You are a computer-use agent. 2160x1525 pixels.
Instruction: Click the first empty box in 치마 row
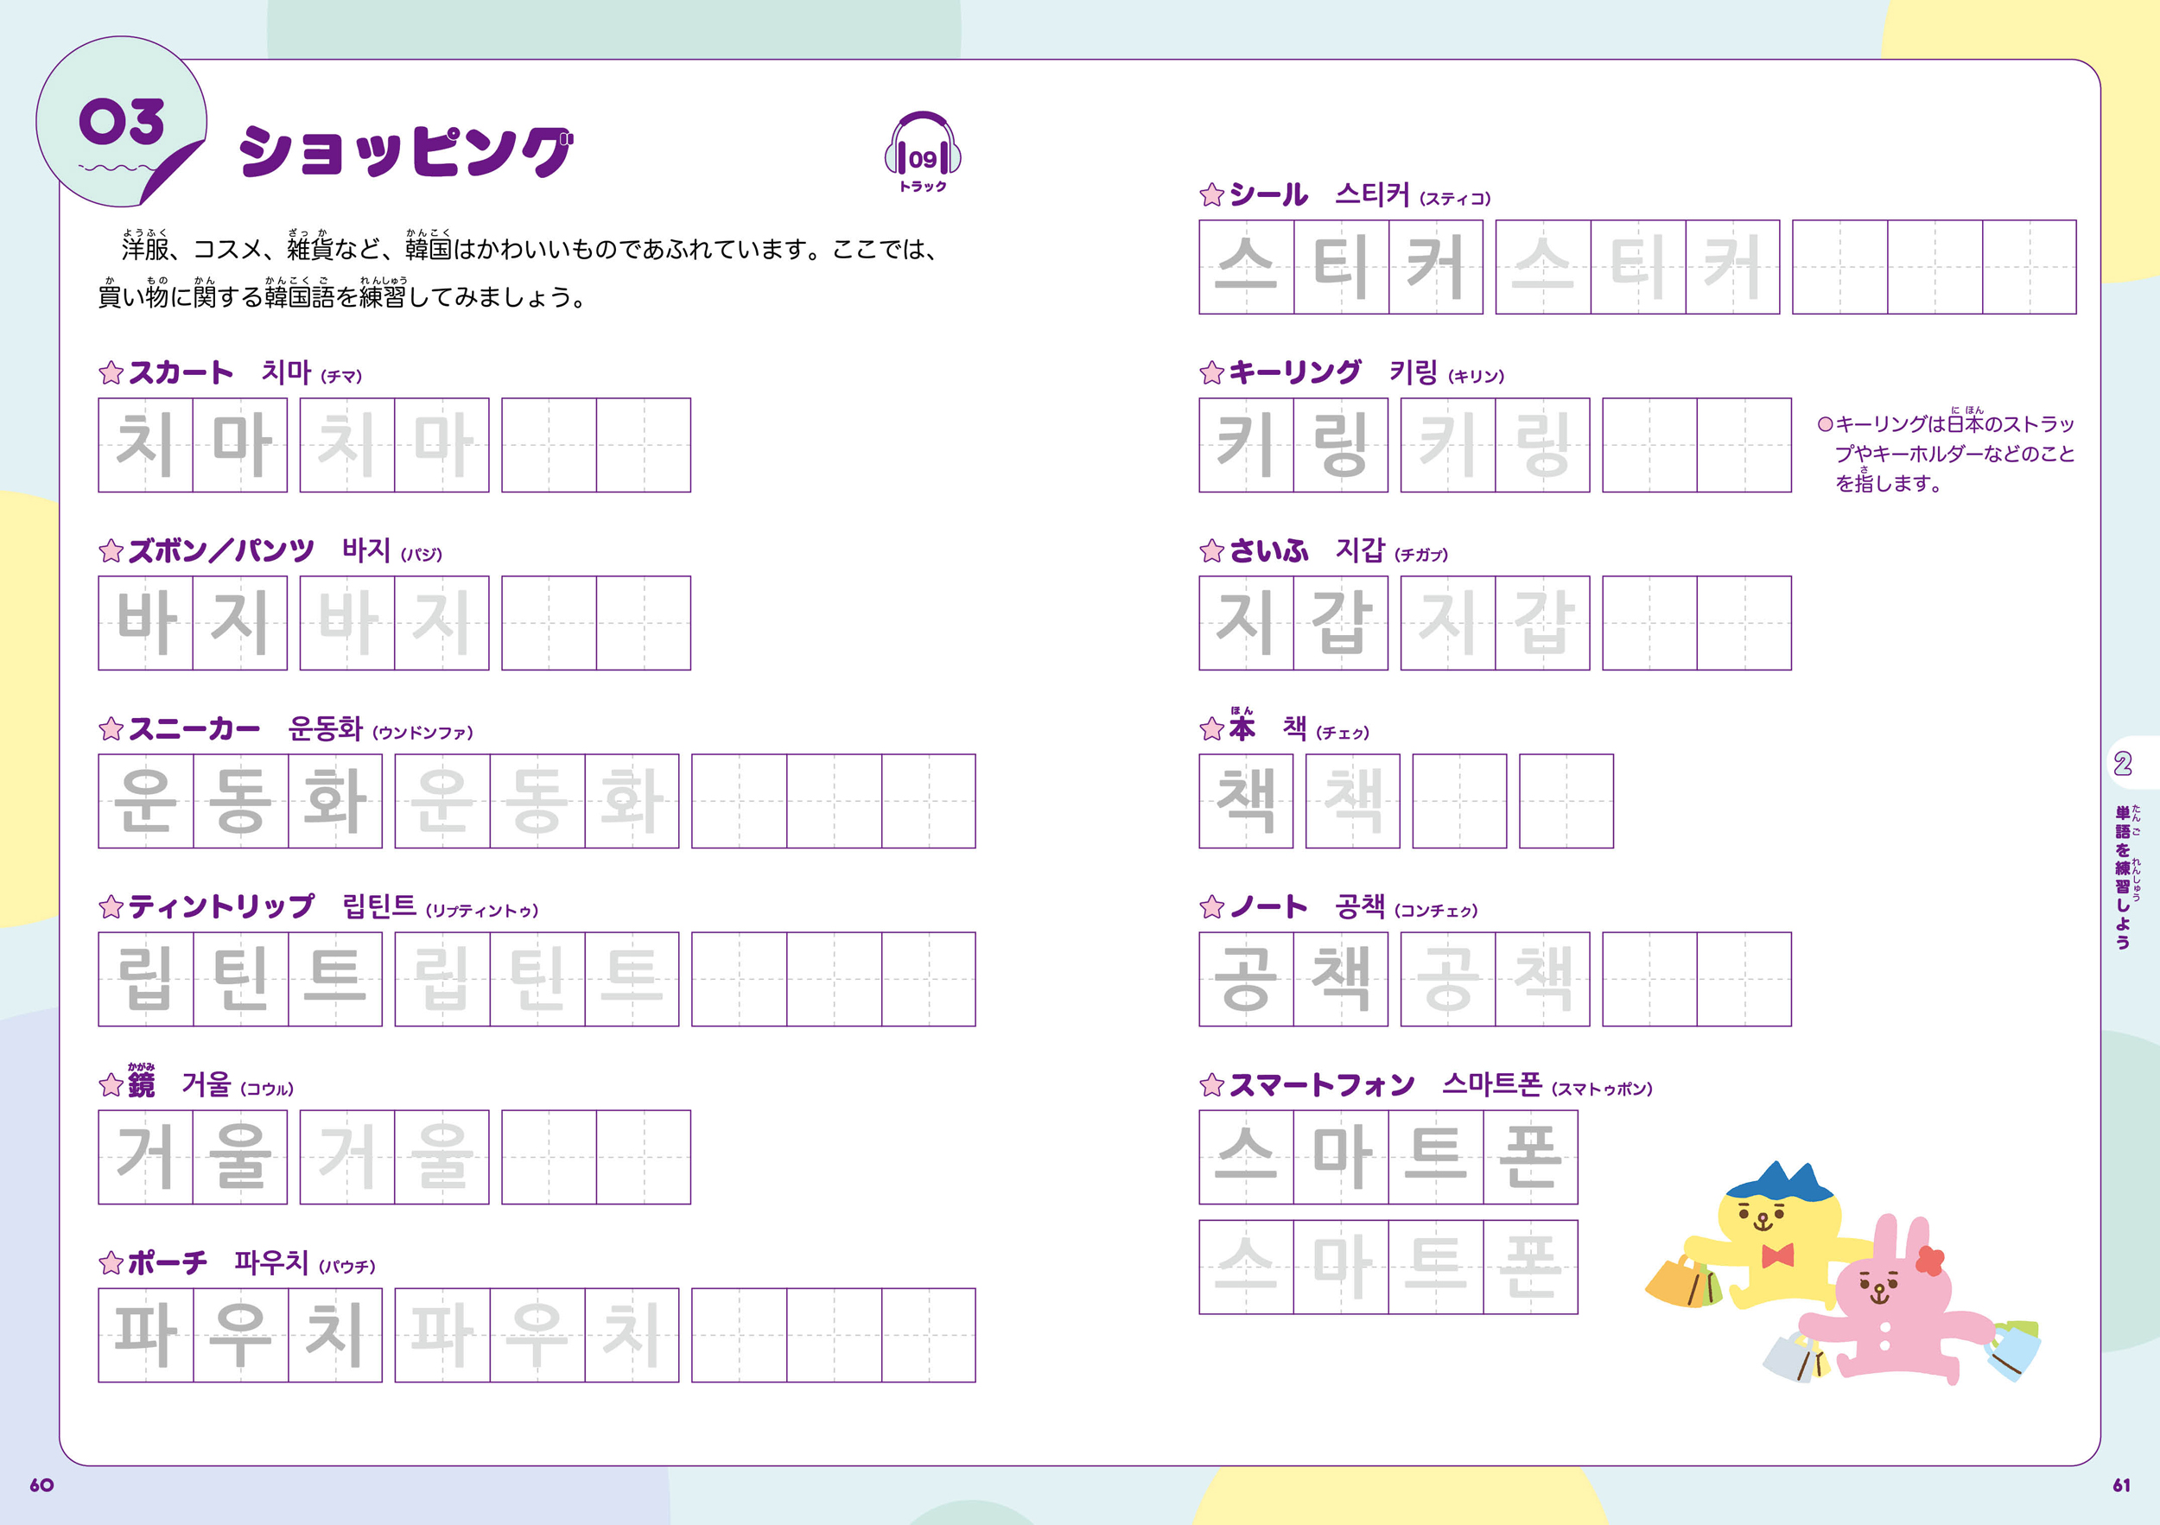(x=549, y=445)
